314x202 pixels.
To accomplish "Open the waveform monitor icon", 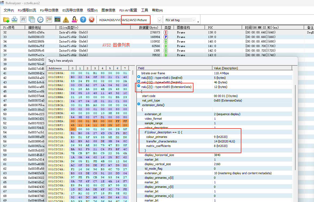I will coord(57,20).
